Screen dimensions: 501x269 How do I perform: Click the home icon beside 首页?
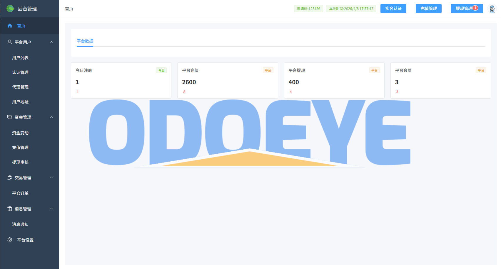pyautogui.click(x=10, y=26)
